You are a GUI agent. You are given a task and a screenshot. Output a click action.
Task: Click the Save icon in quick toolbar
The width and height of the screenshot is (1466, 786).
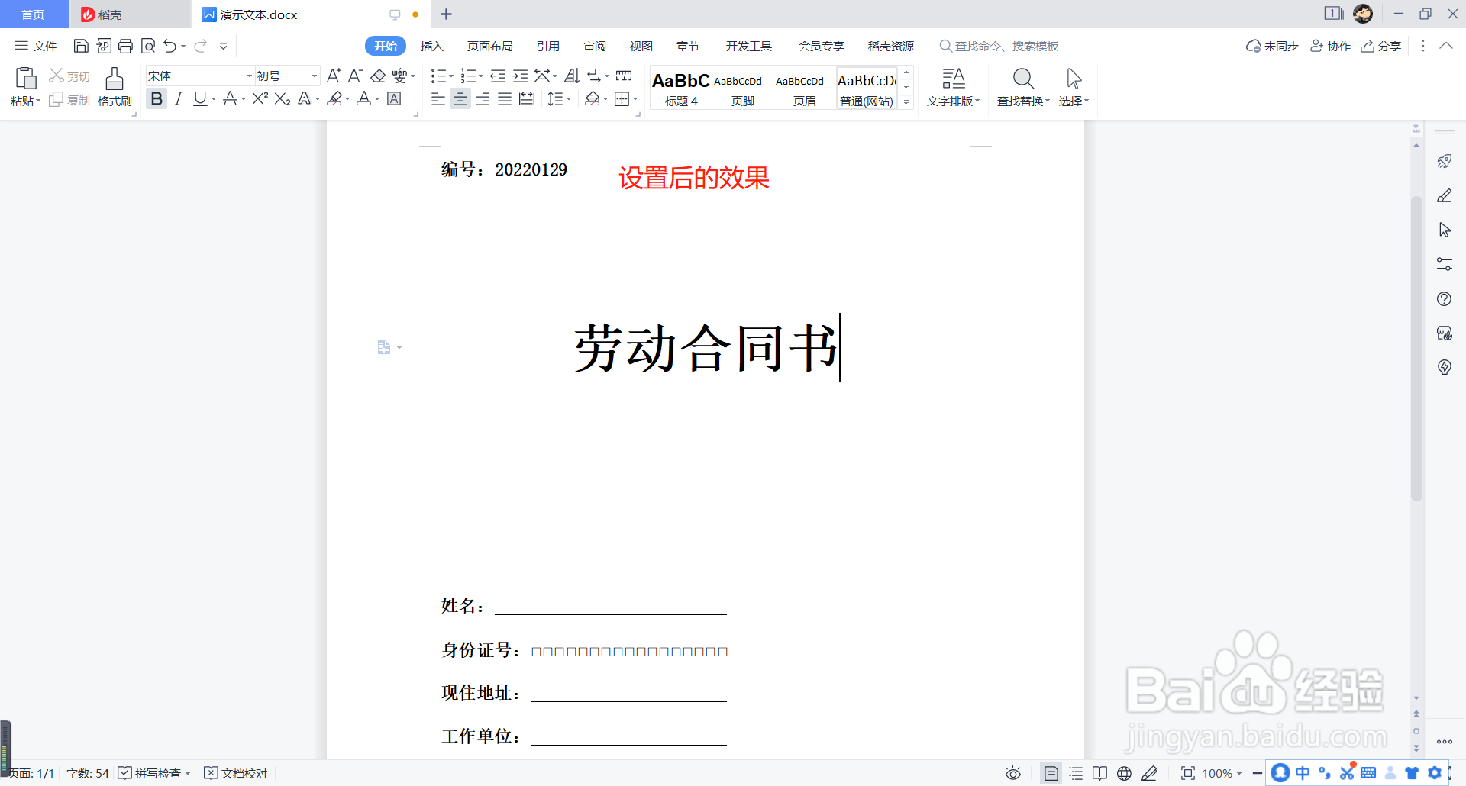coord(81,47)
